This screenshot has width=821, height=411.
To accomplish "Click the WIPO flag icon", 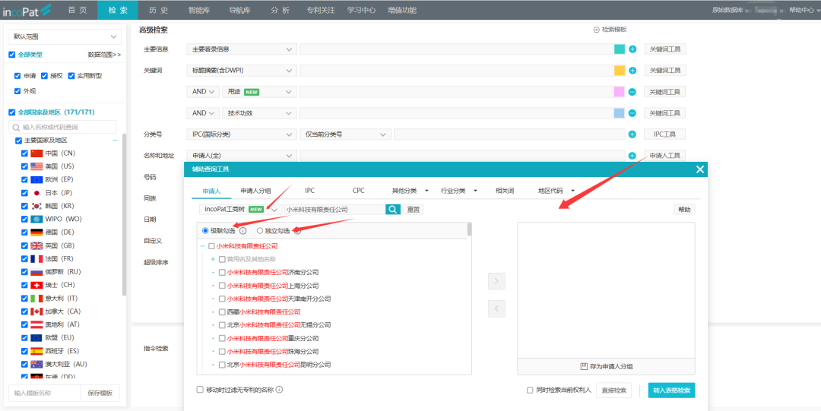I will pyautogui.click(x=36, y=219).
